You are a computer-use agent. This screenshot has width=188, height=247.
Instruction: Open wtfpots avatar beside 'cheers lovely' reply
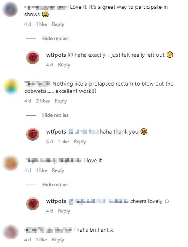(x=32, y=203)
